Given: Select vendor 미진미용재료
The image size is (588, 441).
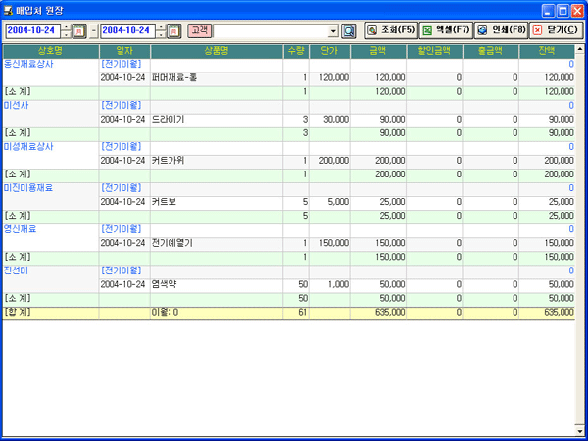Looking at the screenshot, I should click(x=28, y=188).
